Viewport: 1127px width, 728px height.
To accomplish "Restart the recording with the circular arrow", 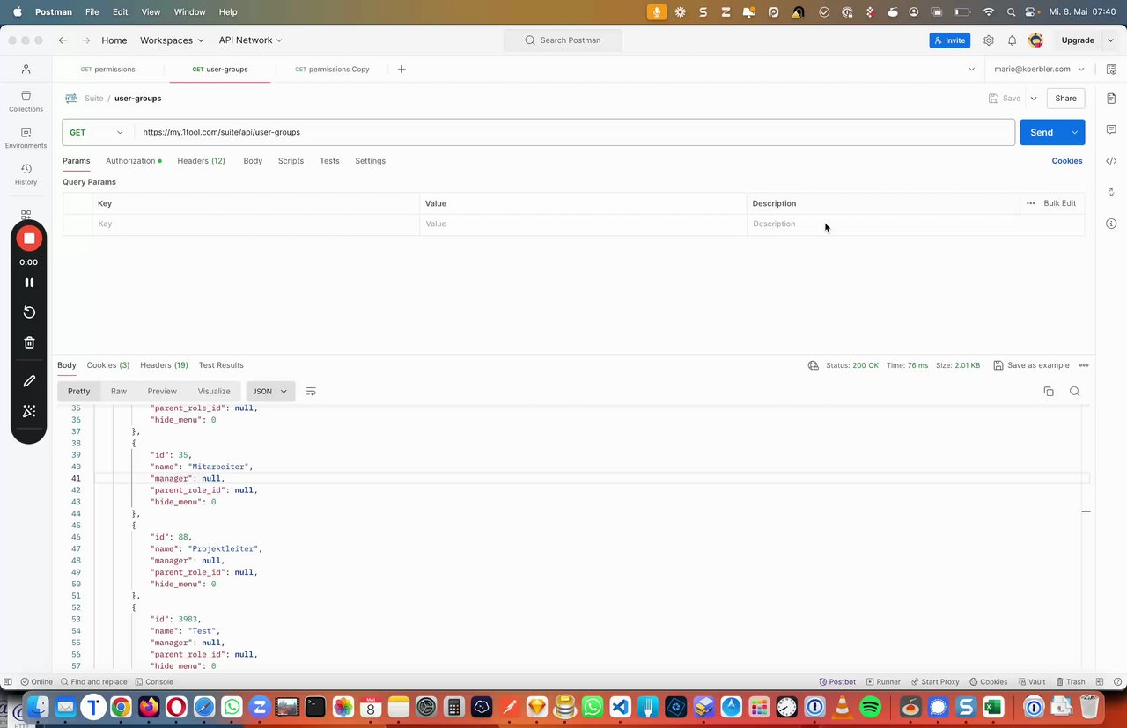I will pos(29,312).
